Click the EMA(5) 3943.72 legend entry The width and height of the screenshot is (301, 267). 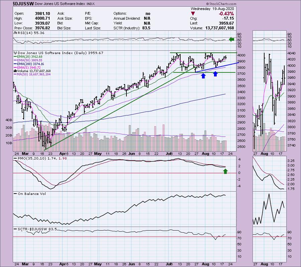coord(27,68)
